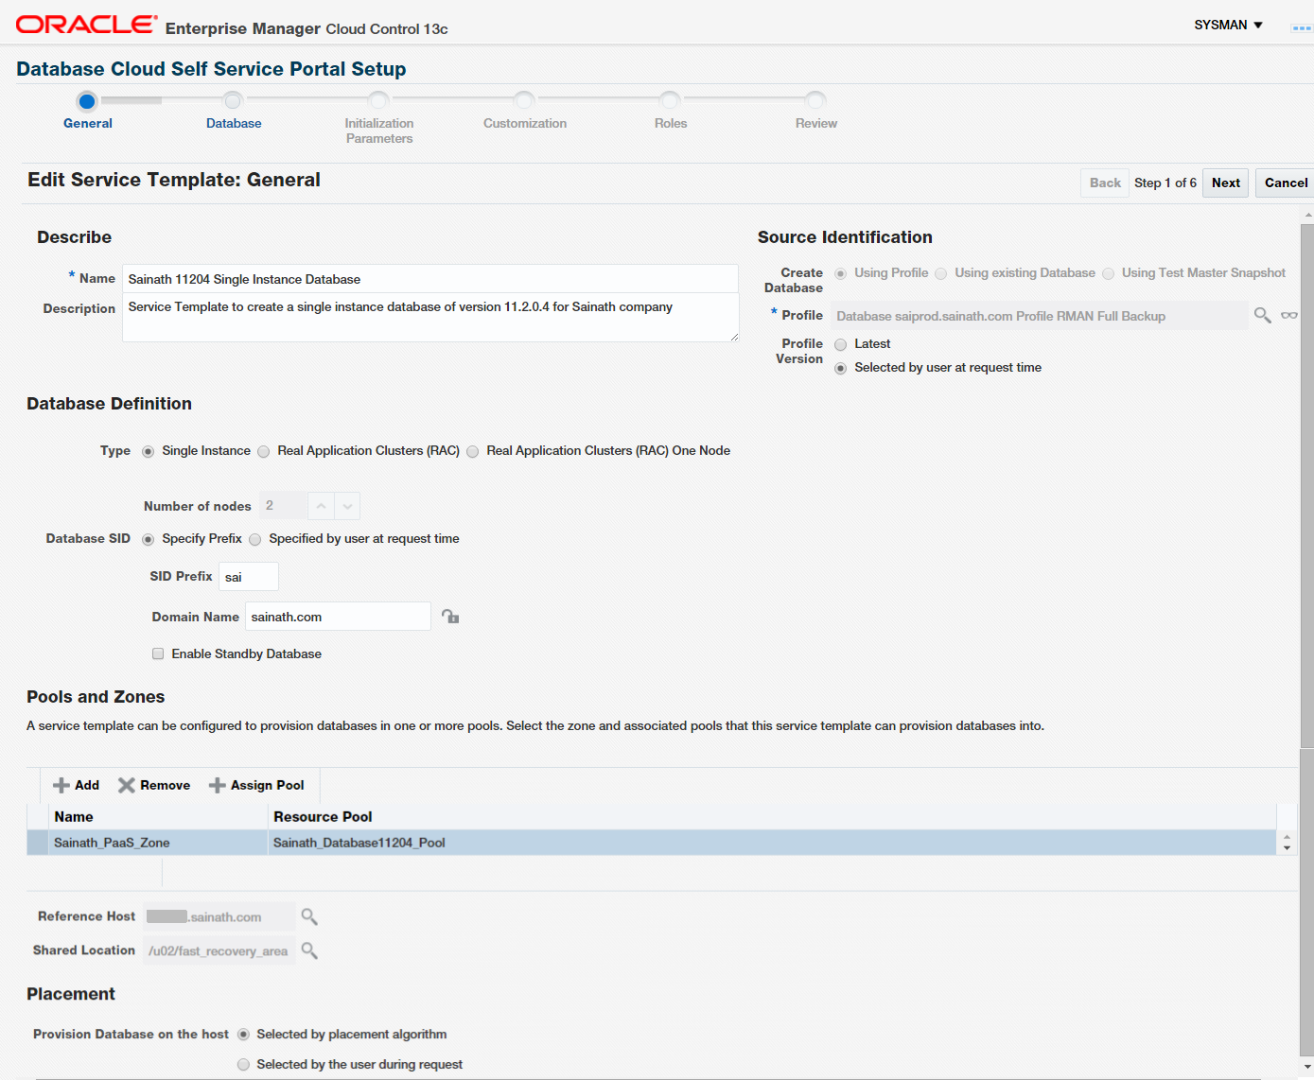Click the Remove zone X icon

coord(126,785)
